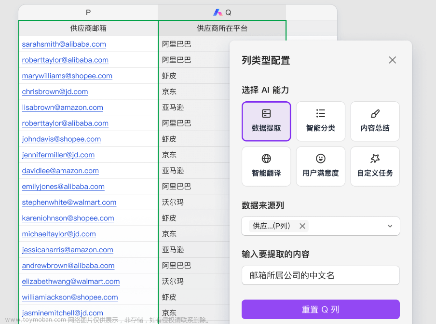Select the 自定义任务 capability card
Image resolution: width=436 pixels, height=324 pixels.
pos(375,166)
